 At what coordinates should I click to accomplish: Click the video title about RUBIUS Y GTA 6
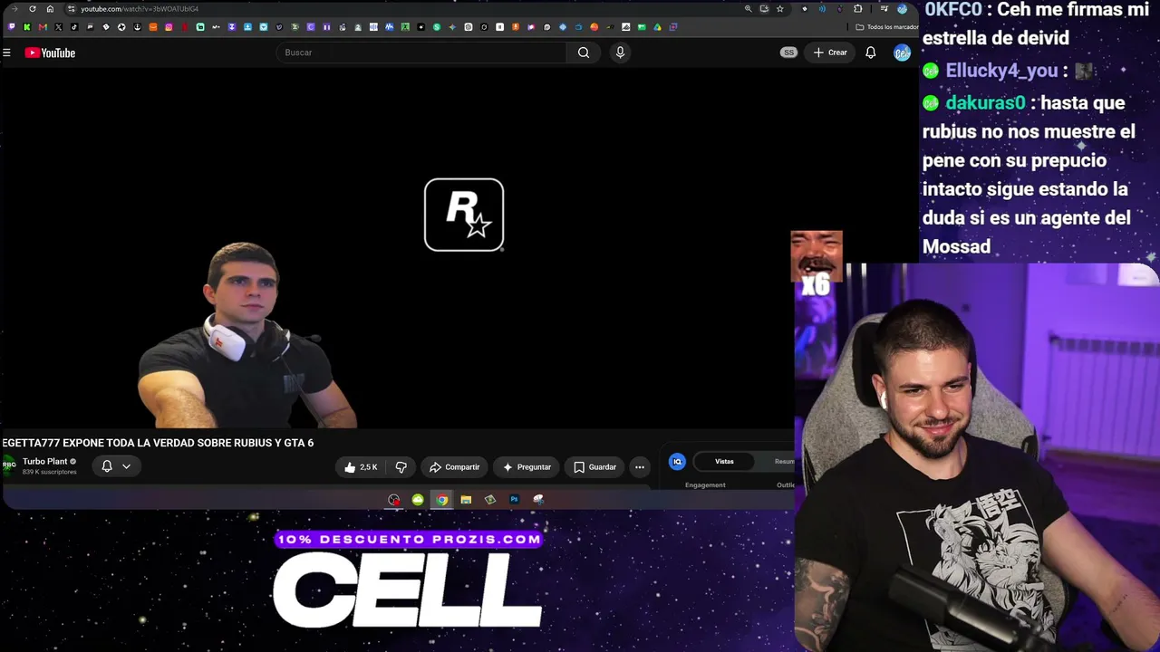point(159,443)
